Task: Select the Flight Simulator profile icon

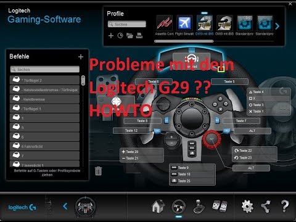Action: click(x=184, y=23)
